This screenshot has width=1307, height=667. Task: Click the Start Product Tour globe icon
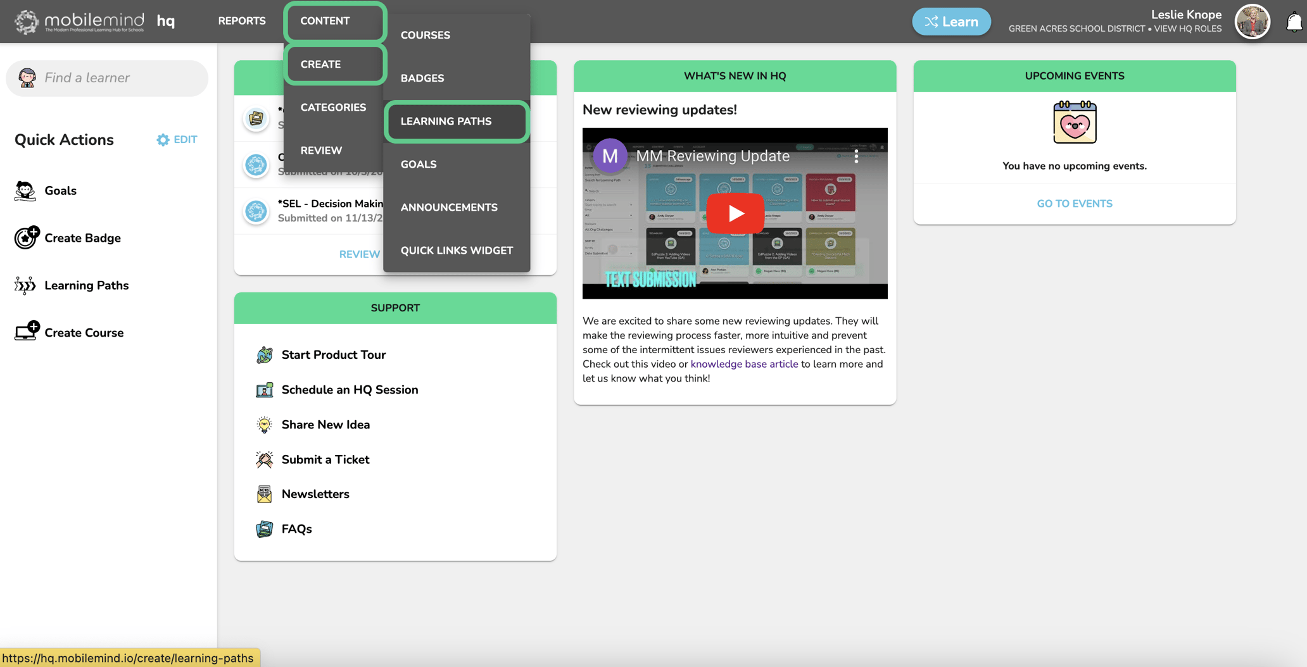tap(264, 355)
